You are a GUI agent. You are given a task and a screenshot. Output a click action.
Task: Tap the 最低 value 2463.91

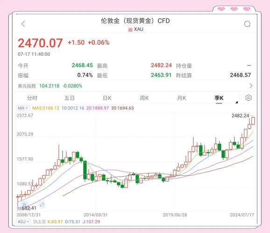[161, 75]
